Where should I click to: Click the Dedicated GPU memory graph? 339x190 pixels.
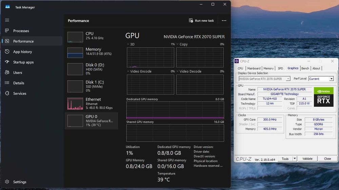pyautogui.click(x=175, y=110)
